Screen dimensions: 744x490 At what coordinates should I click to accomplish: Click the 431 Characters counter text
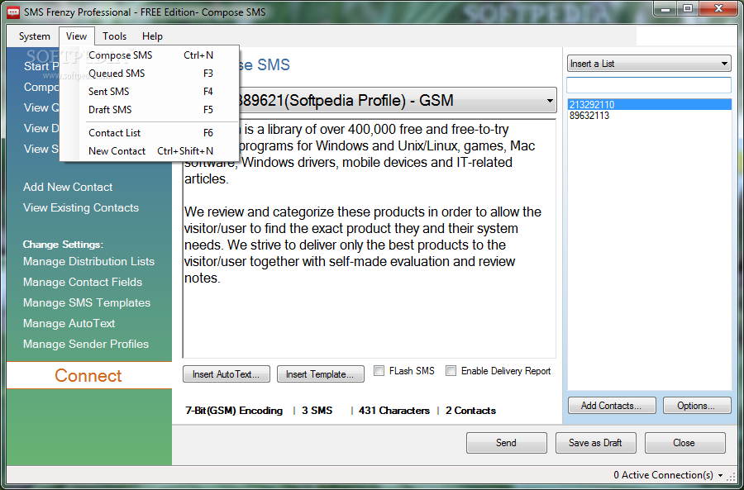click(394, 411)
